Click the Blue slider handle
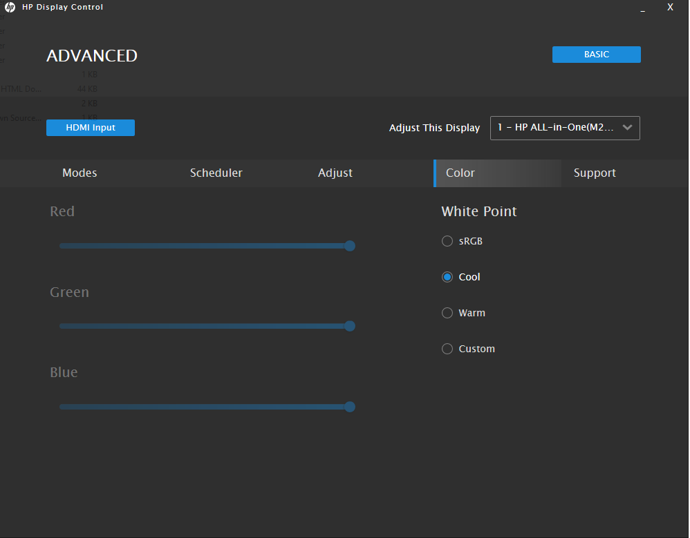Viewport: 690px width, 538px height. coord(350,407)
